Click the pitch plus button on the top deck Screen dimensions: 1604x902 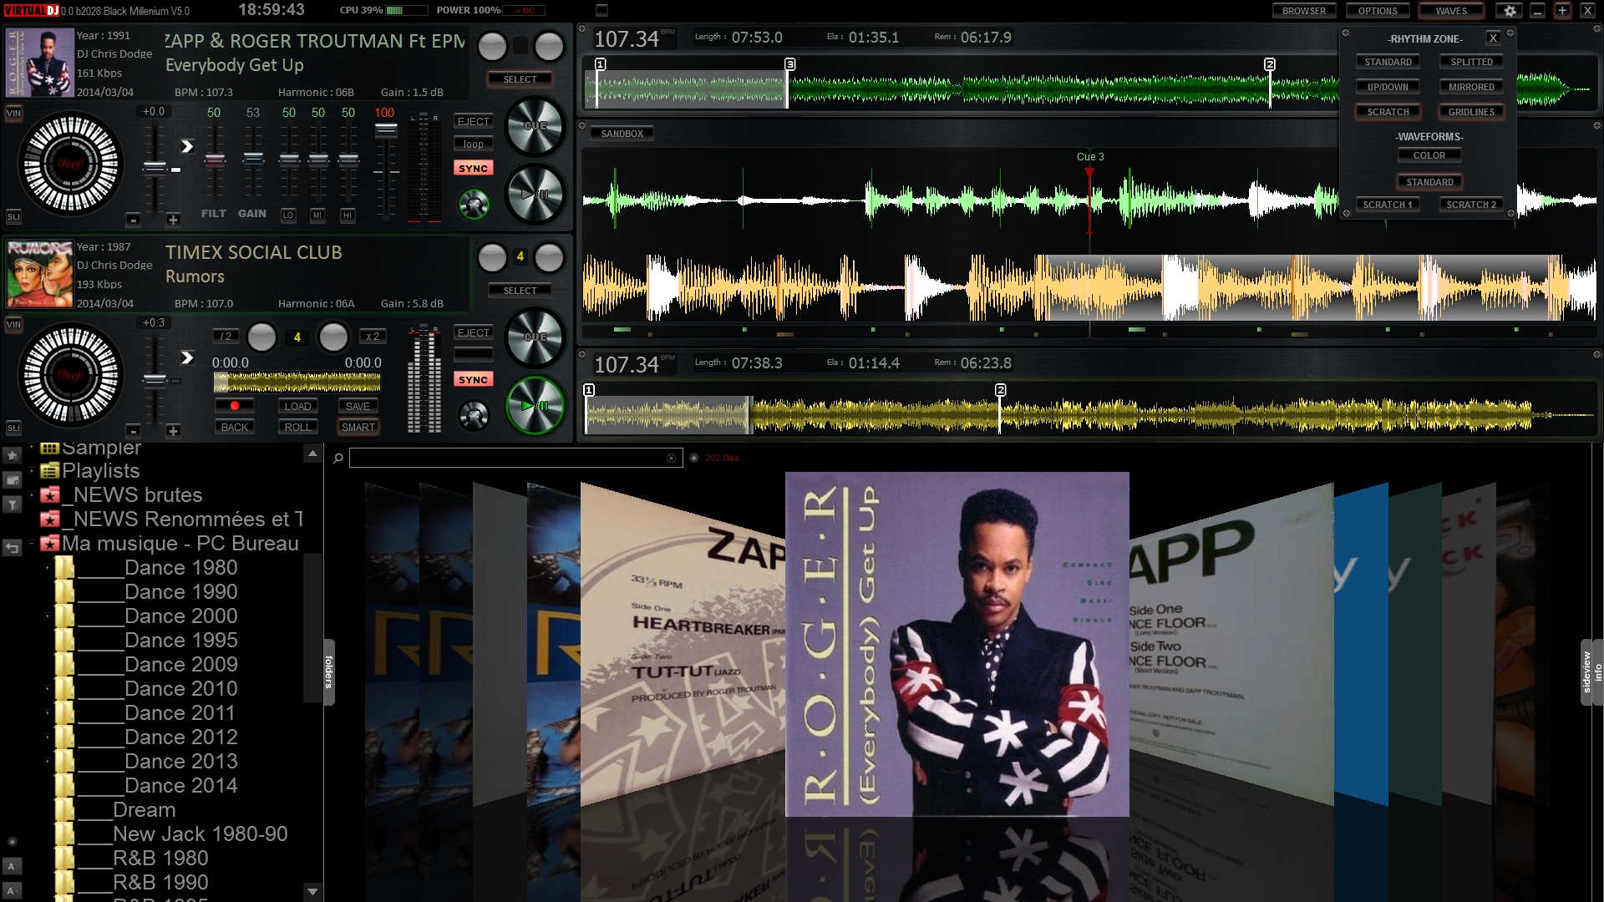click(x=173, y=220)
